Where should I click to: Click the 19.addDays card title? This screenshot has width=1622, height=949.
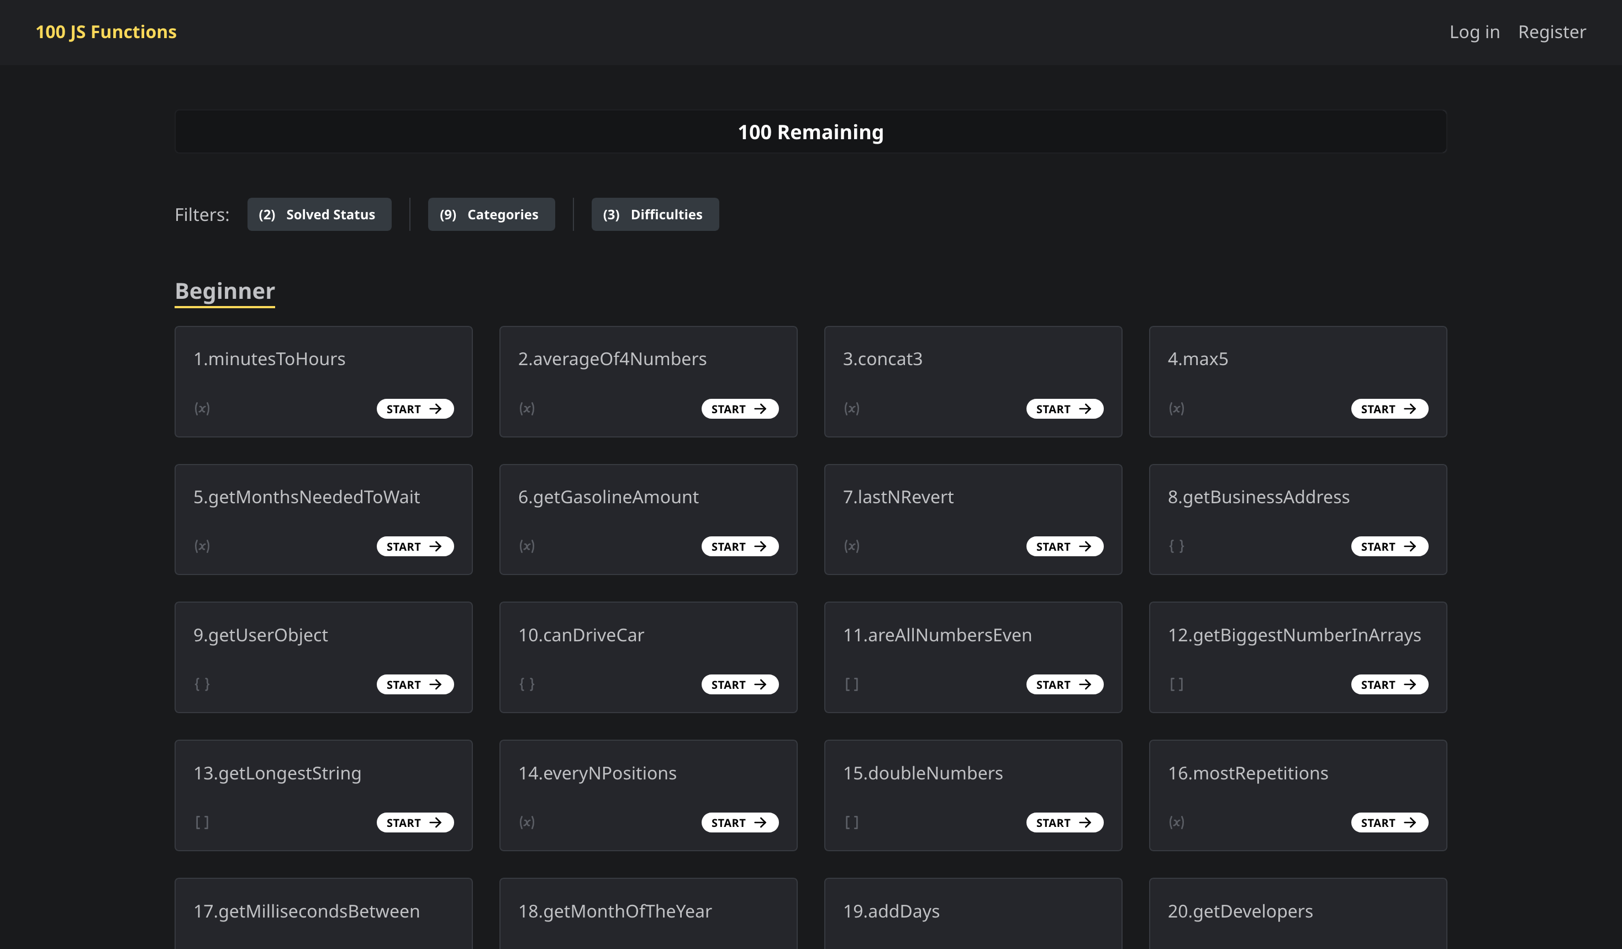tap(892, 911)
